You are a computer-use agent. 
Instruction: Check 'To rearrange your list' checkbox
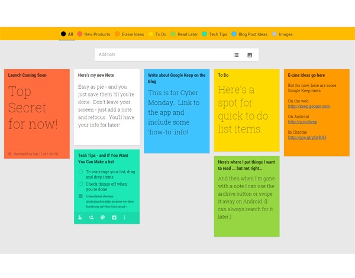pos(80,172)
